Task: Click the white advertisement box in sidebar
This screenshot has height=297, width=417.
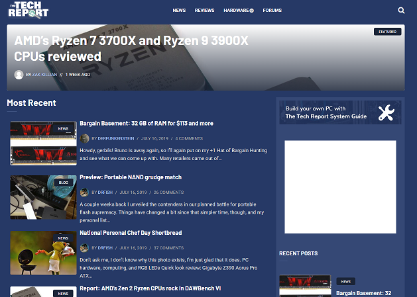Action: tap(340, 187)
